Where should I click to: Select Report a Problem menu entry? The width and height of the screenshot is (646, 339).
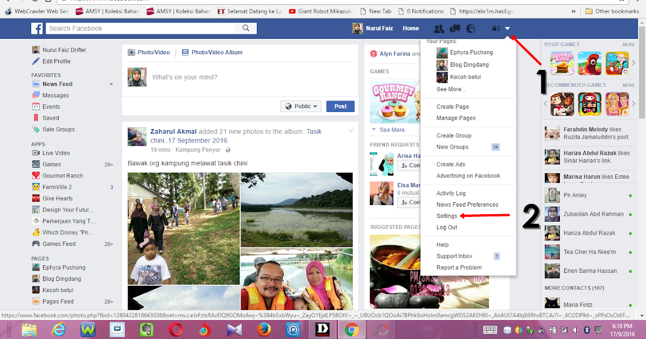coord(459,267)
